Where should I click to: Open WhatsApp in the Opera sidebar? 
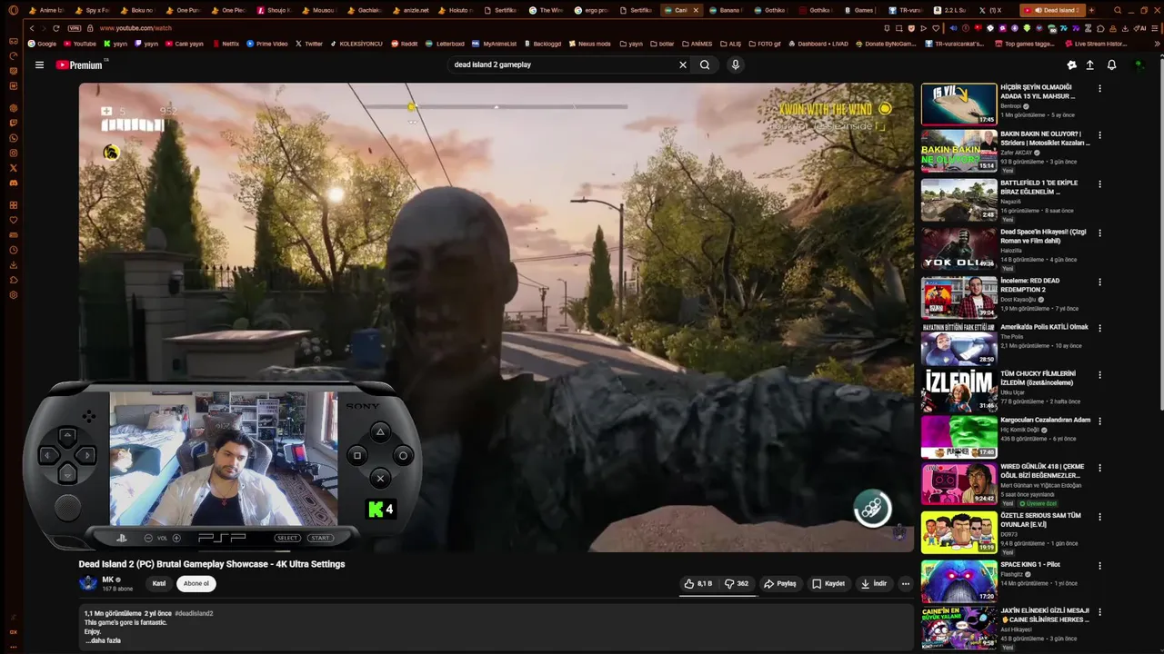tap(14, 138)
